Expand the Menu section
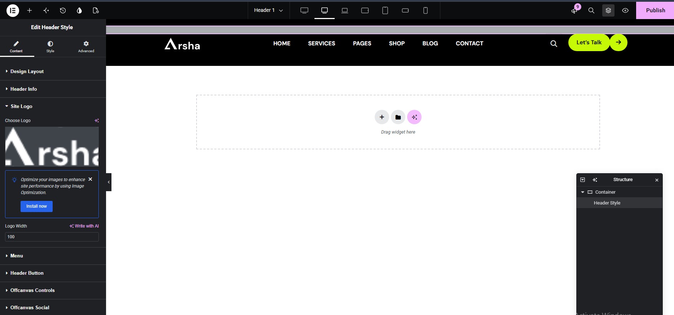674x315 pixels. coord(53,256)
